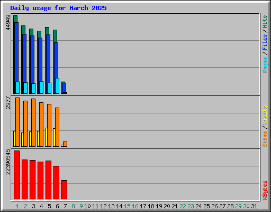
Task: Click day 16 on the x-axis
Action: 135,206
